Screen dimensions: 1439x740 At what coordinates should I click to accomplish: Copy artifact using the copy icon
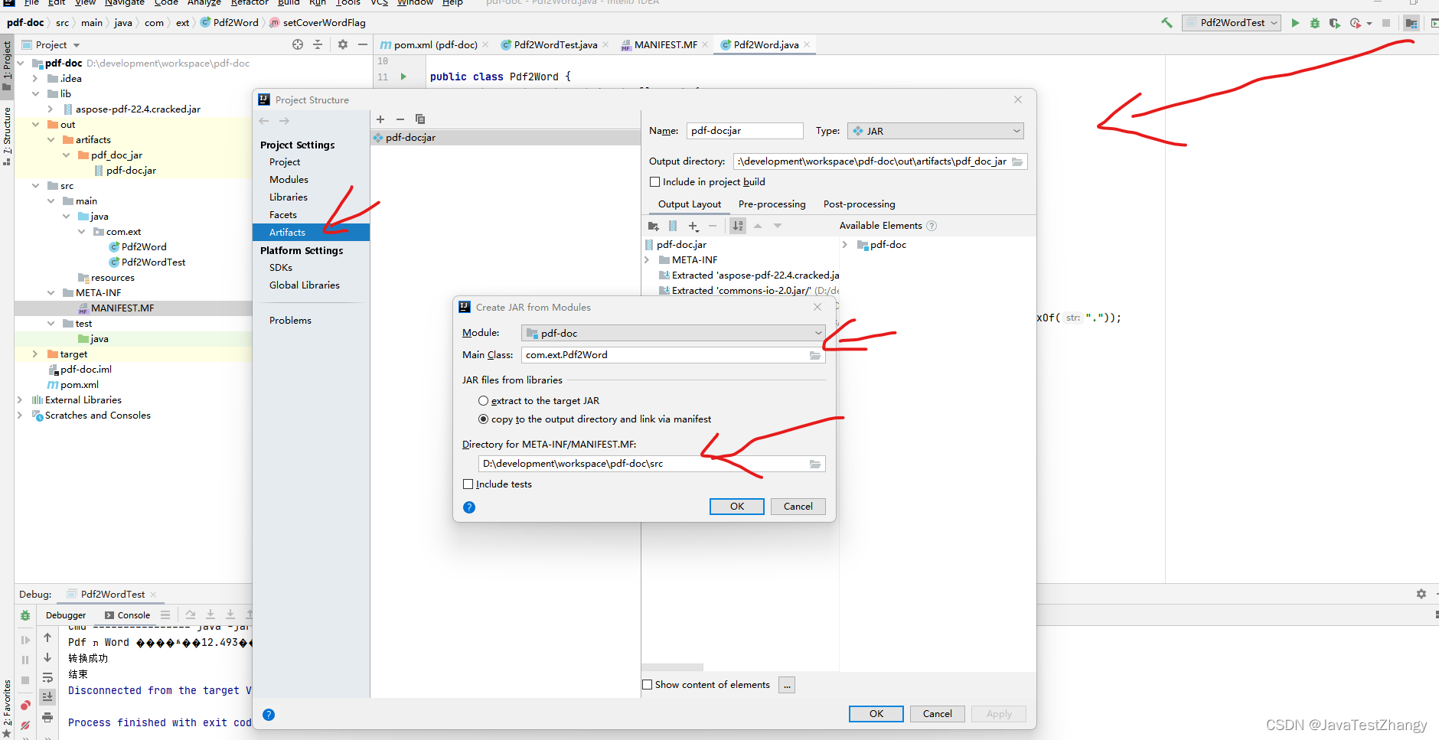click(420, 119)
